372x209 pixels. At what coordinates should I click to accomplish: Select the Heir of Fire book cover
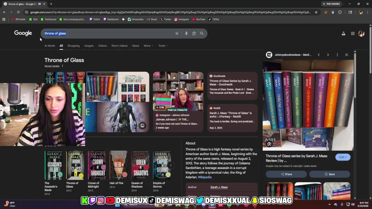[119, 165]
